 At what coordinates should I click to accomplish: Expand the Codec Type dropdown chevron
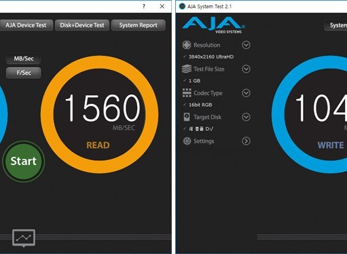pyautogui.click(x=246, y=93)
